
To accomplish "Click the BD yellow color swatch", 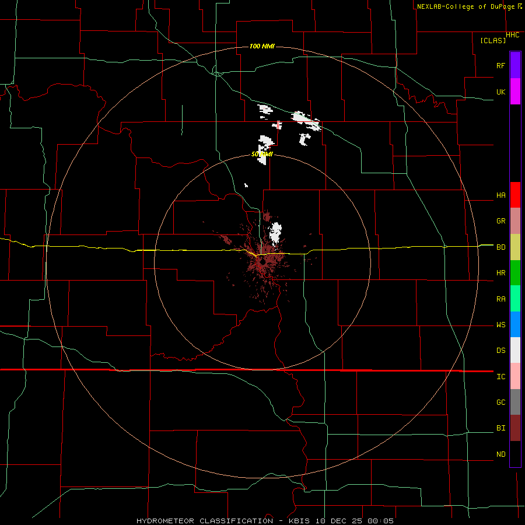I will [x=515, y=247].
